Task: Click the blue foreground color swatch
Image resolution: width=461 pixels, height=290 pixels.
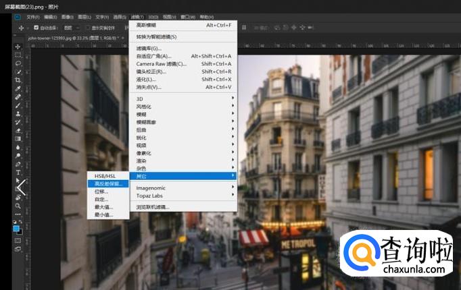Action: pos(16,229)
